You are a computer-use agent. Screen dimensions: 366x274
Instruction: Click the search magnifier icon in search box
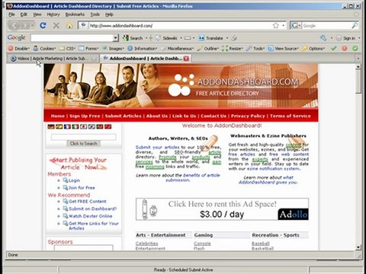[x=355, y=25]
